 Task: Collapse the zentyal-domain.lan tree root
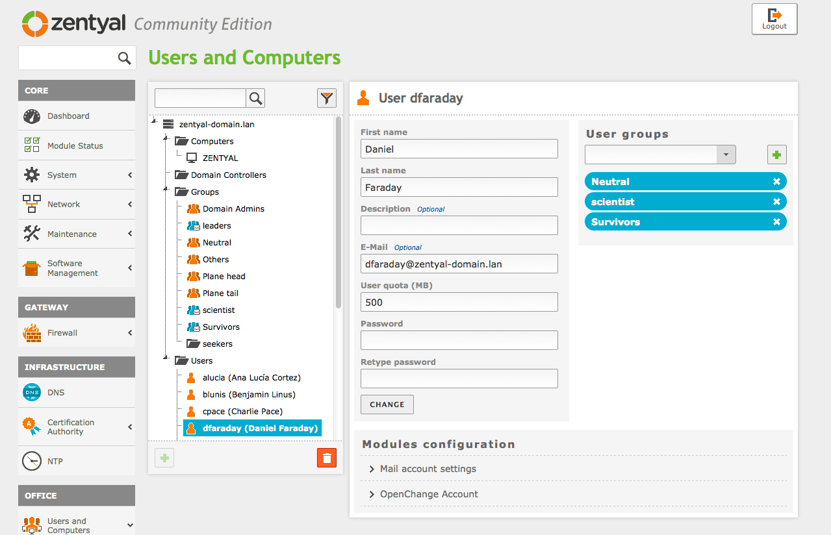[154, 121]
